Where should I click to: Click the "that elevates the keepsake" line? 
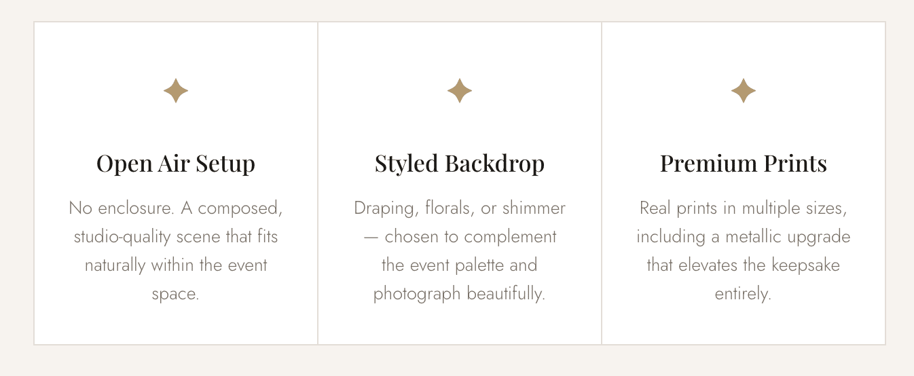[x=744, y=265]
